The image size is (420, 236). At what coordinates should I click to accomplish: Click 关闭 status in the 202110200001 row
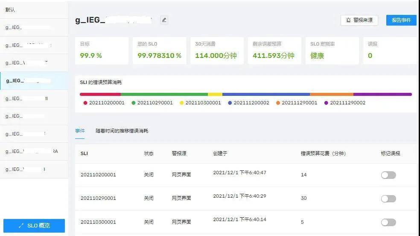pyautogui.click(x=149, y=175)
